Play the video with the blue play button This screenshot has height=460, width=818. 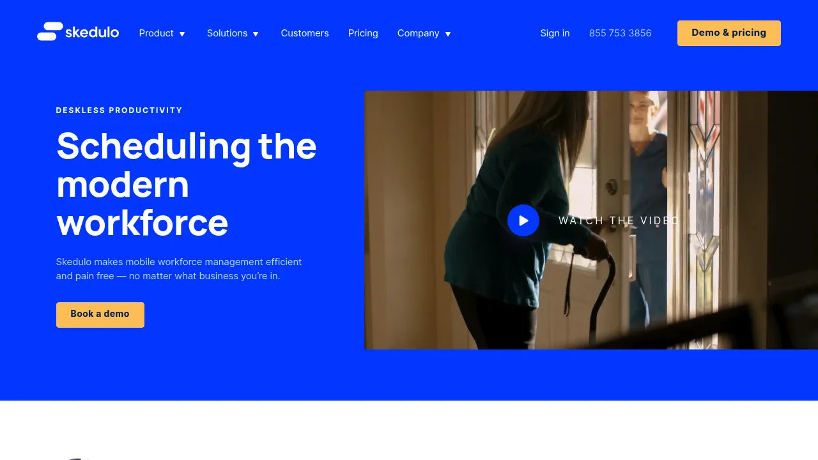coord(523,220)
